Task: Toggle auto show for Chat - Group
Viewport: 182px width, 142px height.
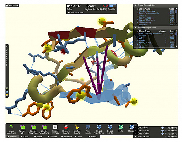Action: (166, 127)
